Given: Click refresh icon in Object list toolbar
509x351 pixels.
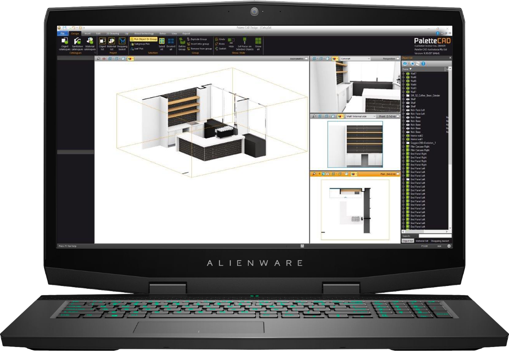Looking at the screenshot, I should (x=418, y=64).
